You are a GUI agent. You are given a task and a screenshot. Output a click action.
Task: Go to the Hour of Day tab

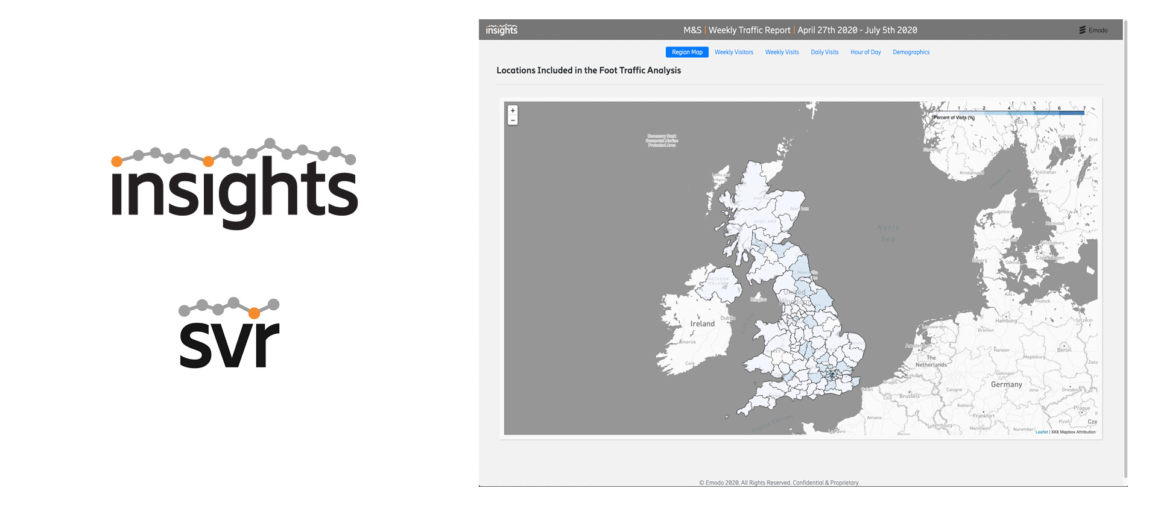865,52
